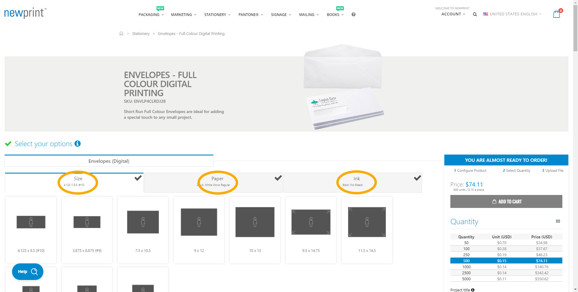This screenshot has width=578, height=292.
Task: Switch to the Paper option tab
Action: (213, 182)
